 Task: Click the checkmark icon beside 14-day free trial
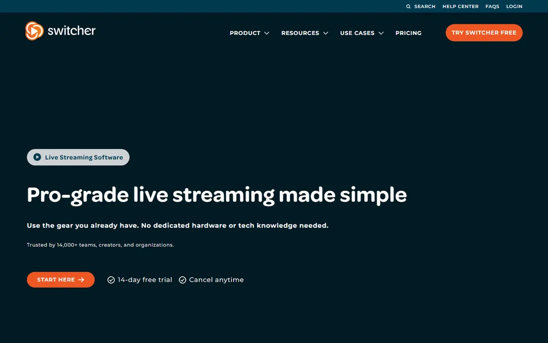pyautogui.click(x=111, y=280)
